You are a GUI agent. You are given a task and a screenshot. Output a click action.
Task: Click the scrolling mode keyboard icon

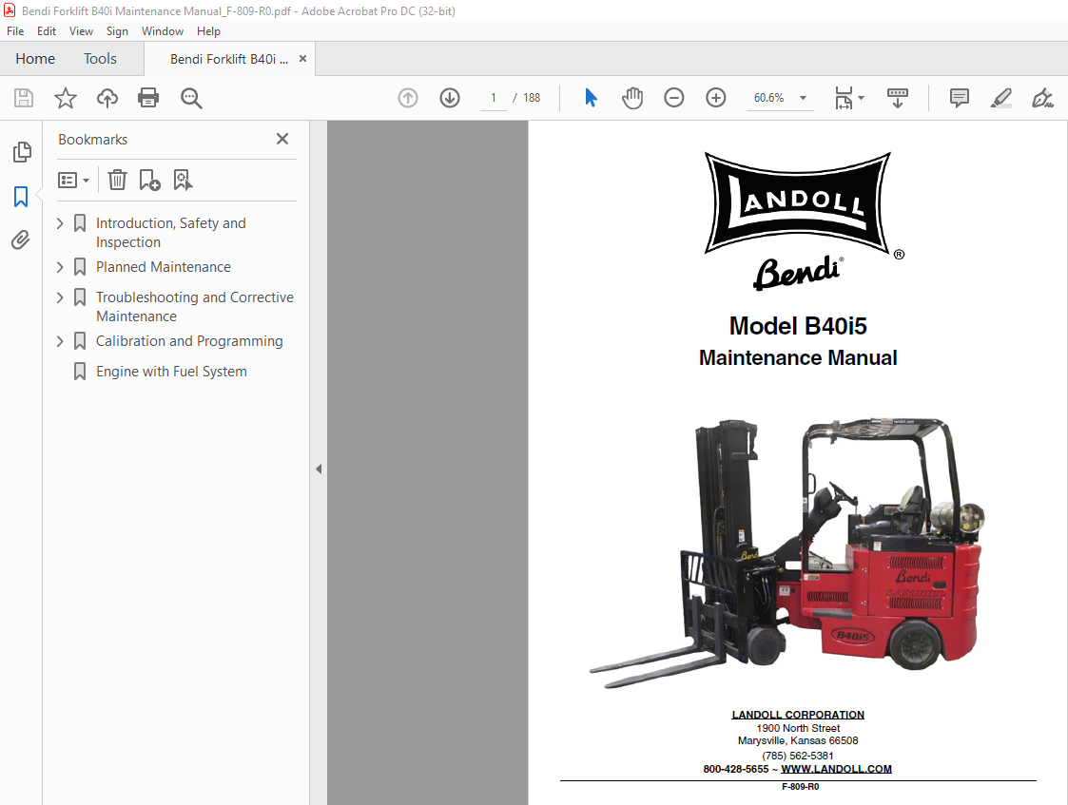click(898, 98)
